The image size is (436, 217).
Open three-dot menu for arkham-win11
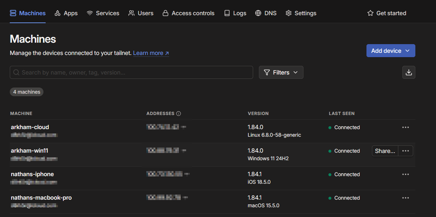pos(405,151)
